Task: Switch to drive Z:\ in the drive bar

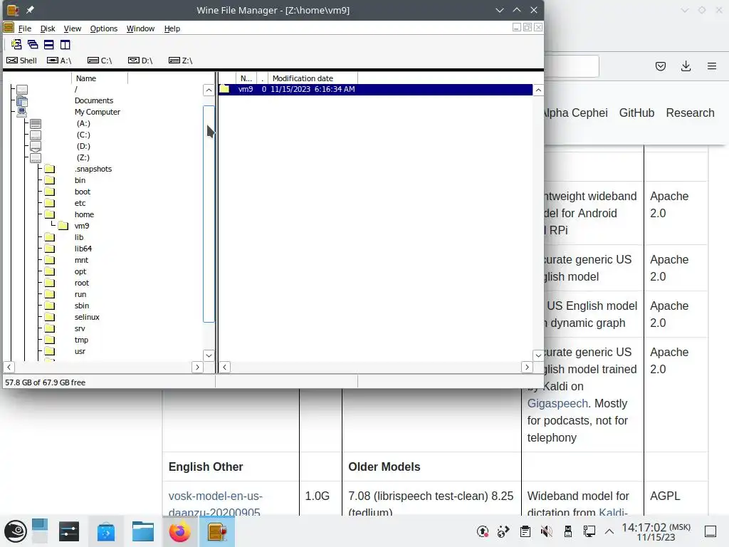Action: click(x=181, y=61)
